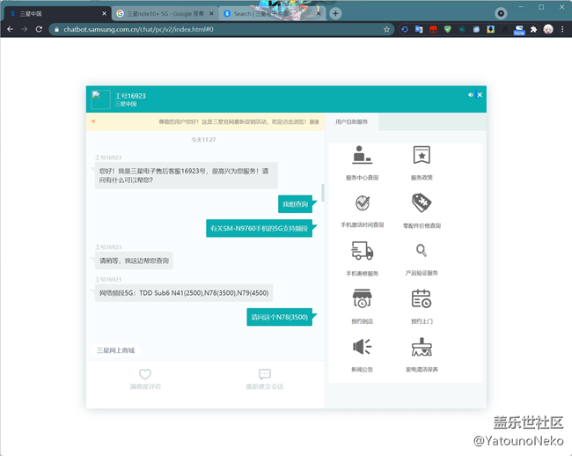
Task: Click the re-establish conversation chat icon
Action: [265, 374]
